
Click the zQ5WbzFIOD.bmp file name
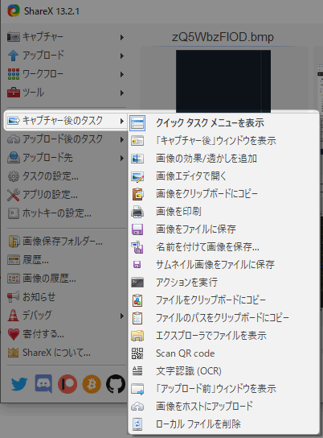click(223, 37)
